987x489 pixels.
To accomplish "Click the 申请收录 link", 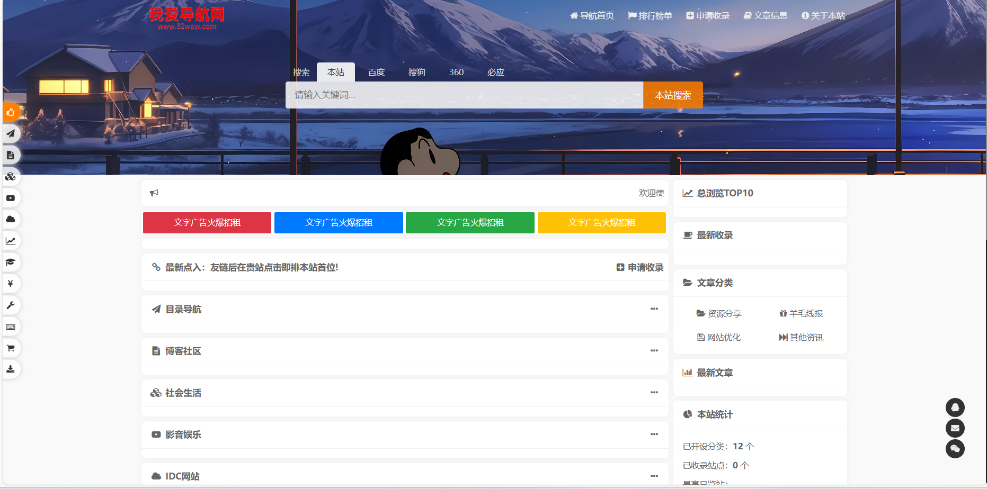I will pos(639,267).
